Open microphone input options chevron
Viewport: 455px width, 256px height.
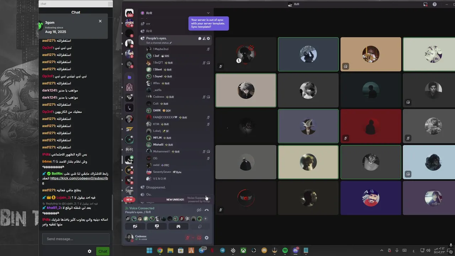click(193, 238)
